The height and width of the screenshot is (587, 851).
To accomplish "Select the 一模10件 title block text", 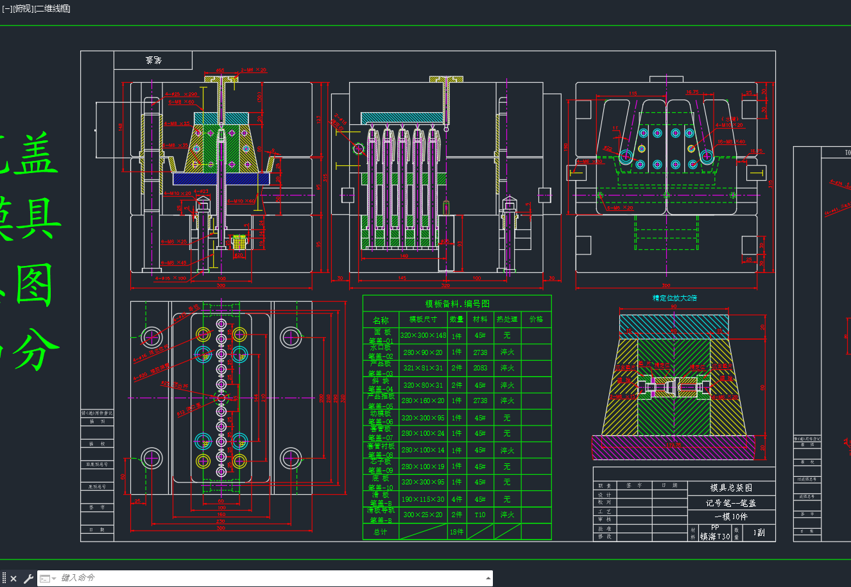I will click(731, 517).
